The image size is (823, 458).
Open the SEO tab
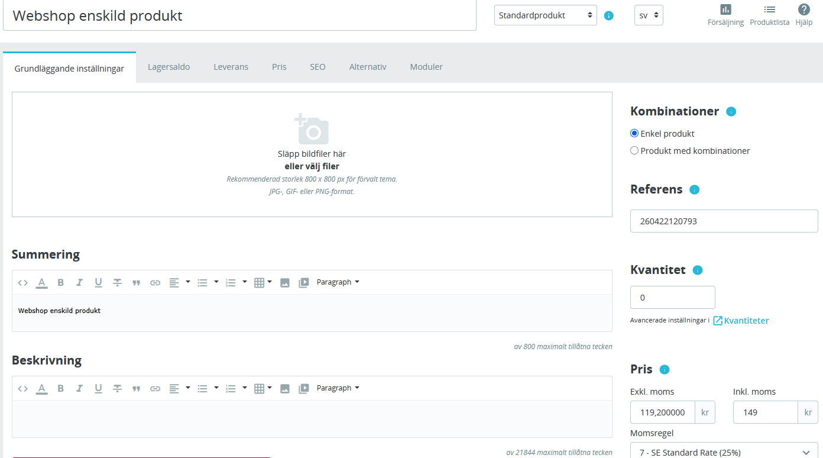pos(317,67)
